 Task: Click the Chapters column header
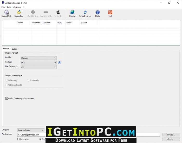36,23
